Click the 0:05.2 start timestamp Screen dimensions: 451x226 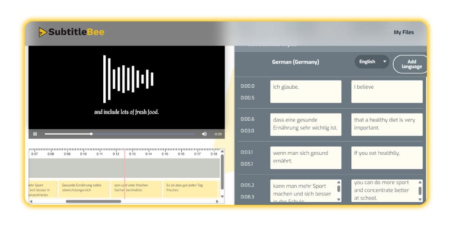[x=247, y=185]
